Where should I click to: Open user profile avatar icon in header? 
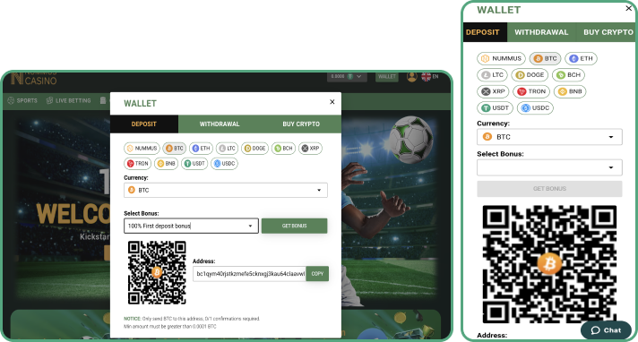pos(412,76)
